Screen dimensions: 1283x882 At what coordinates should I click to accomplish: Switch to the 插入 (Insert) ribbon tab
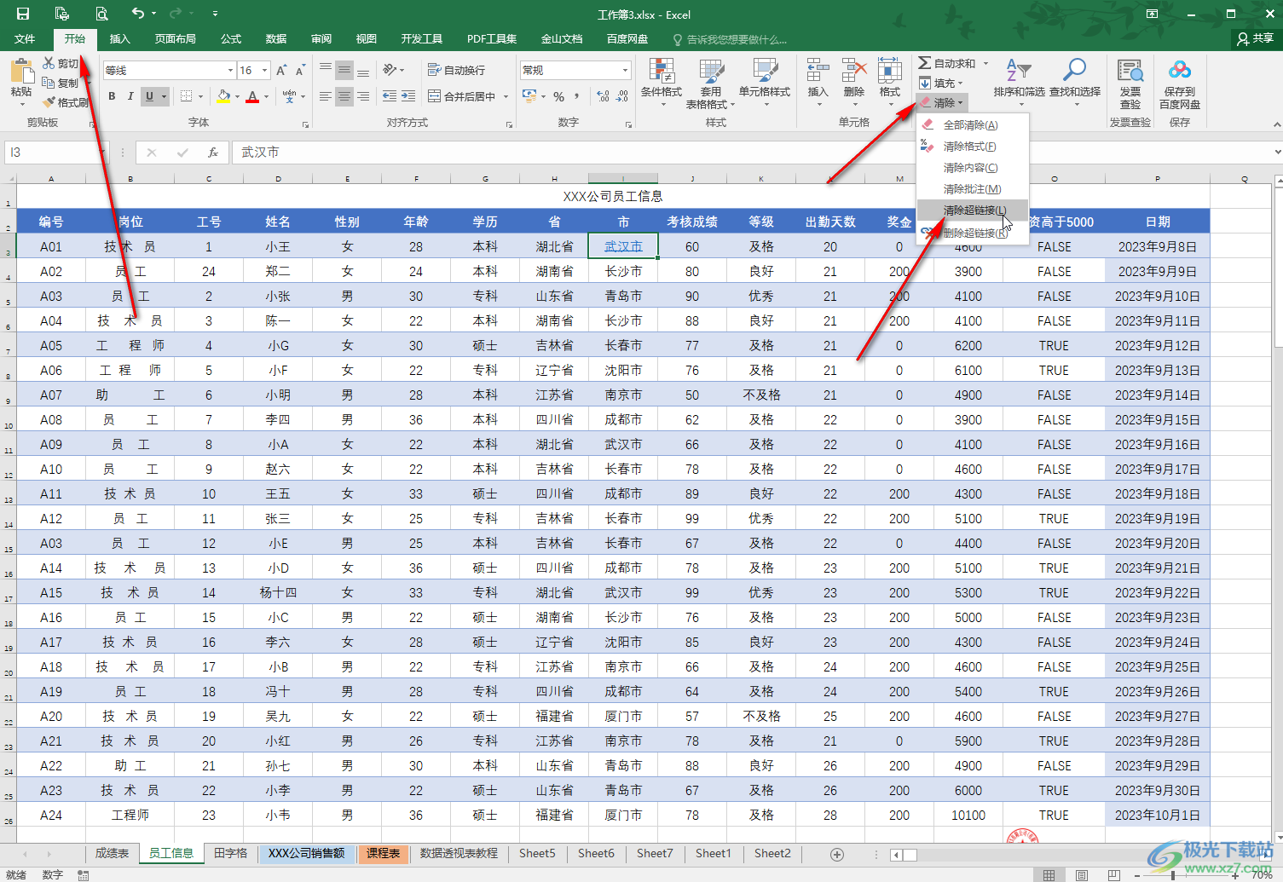120,38
